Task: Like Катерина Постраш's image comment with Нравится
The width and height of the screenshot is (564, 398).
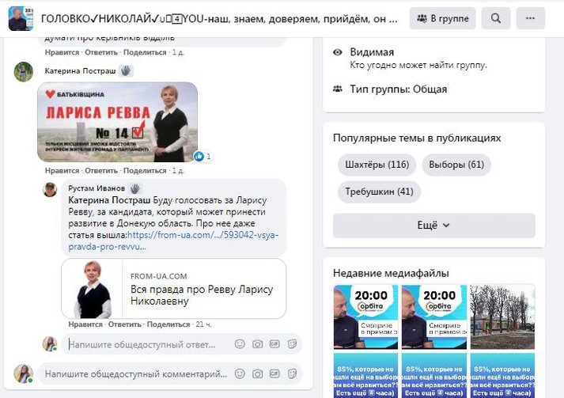Action: (62, 171)
